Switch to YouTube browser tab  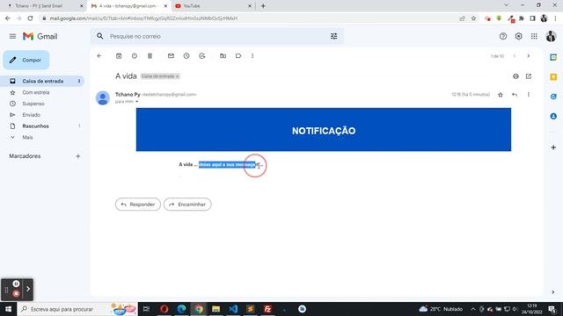(213, 6)
